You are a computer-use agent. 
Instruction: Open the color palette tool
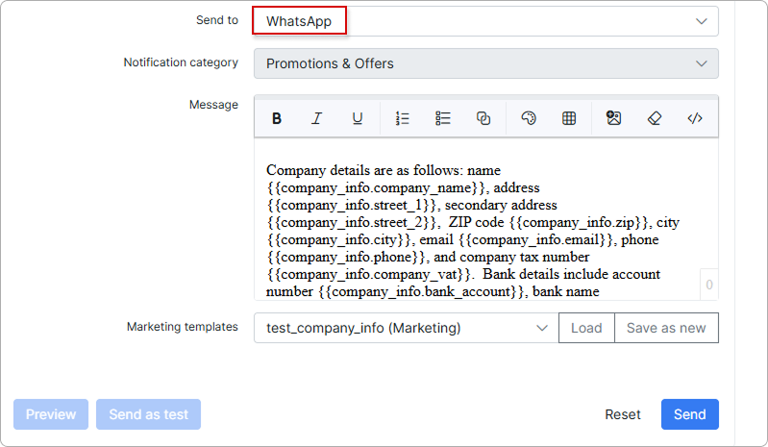click(x=529, y=118)
